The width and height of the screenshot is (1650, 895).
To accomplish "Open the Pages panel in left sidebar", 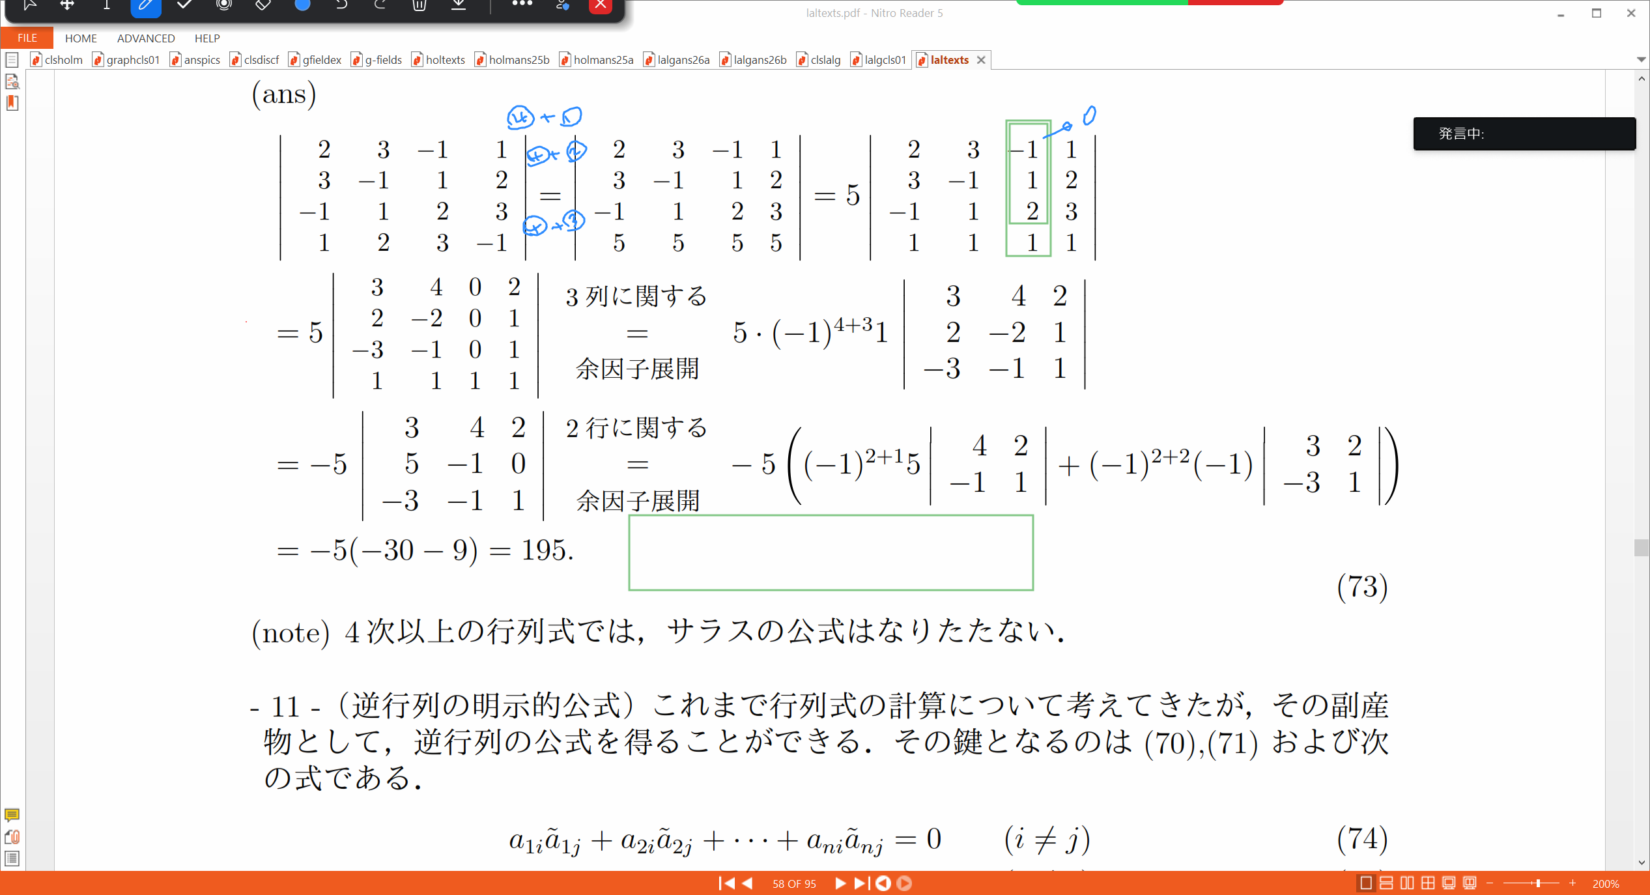I will (x=12, y=60).
